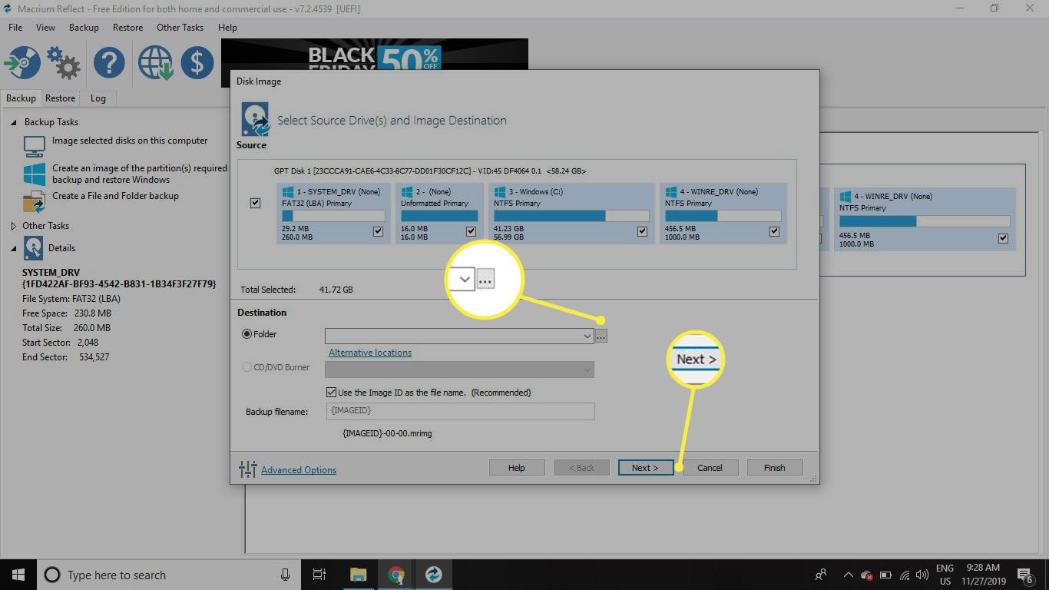The width and height of the screenshot is (1049, 590).
Task: Click the Backup filename field
Action: 461,412
